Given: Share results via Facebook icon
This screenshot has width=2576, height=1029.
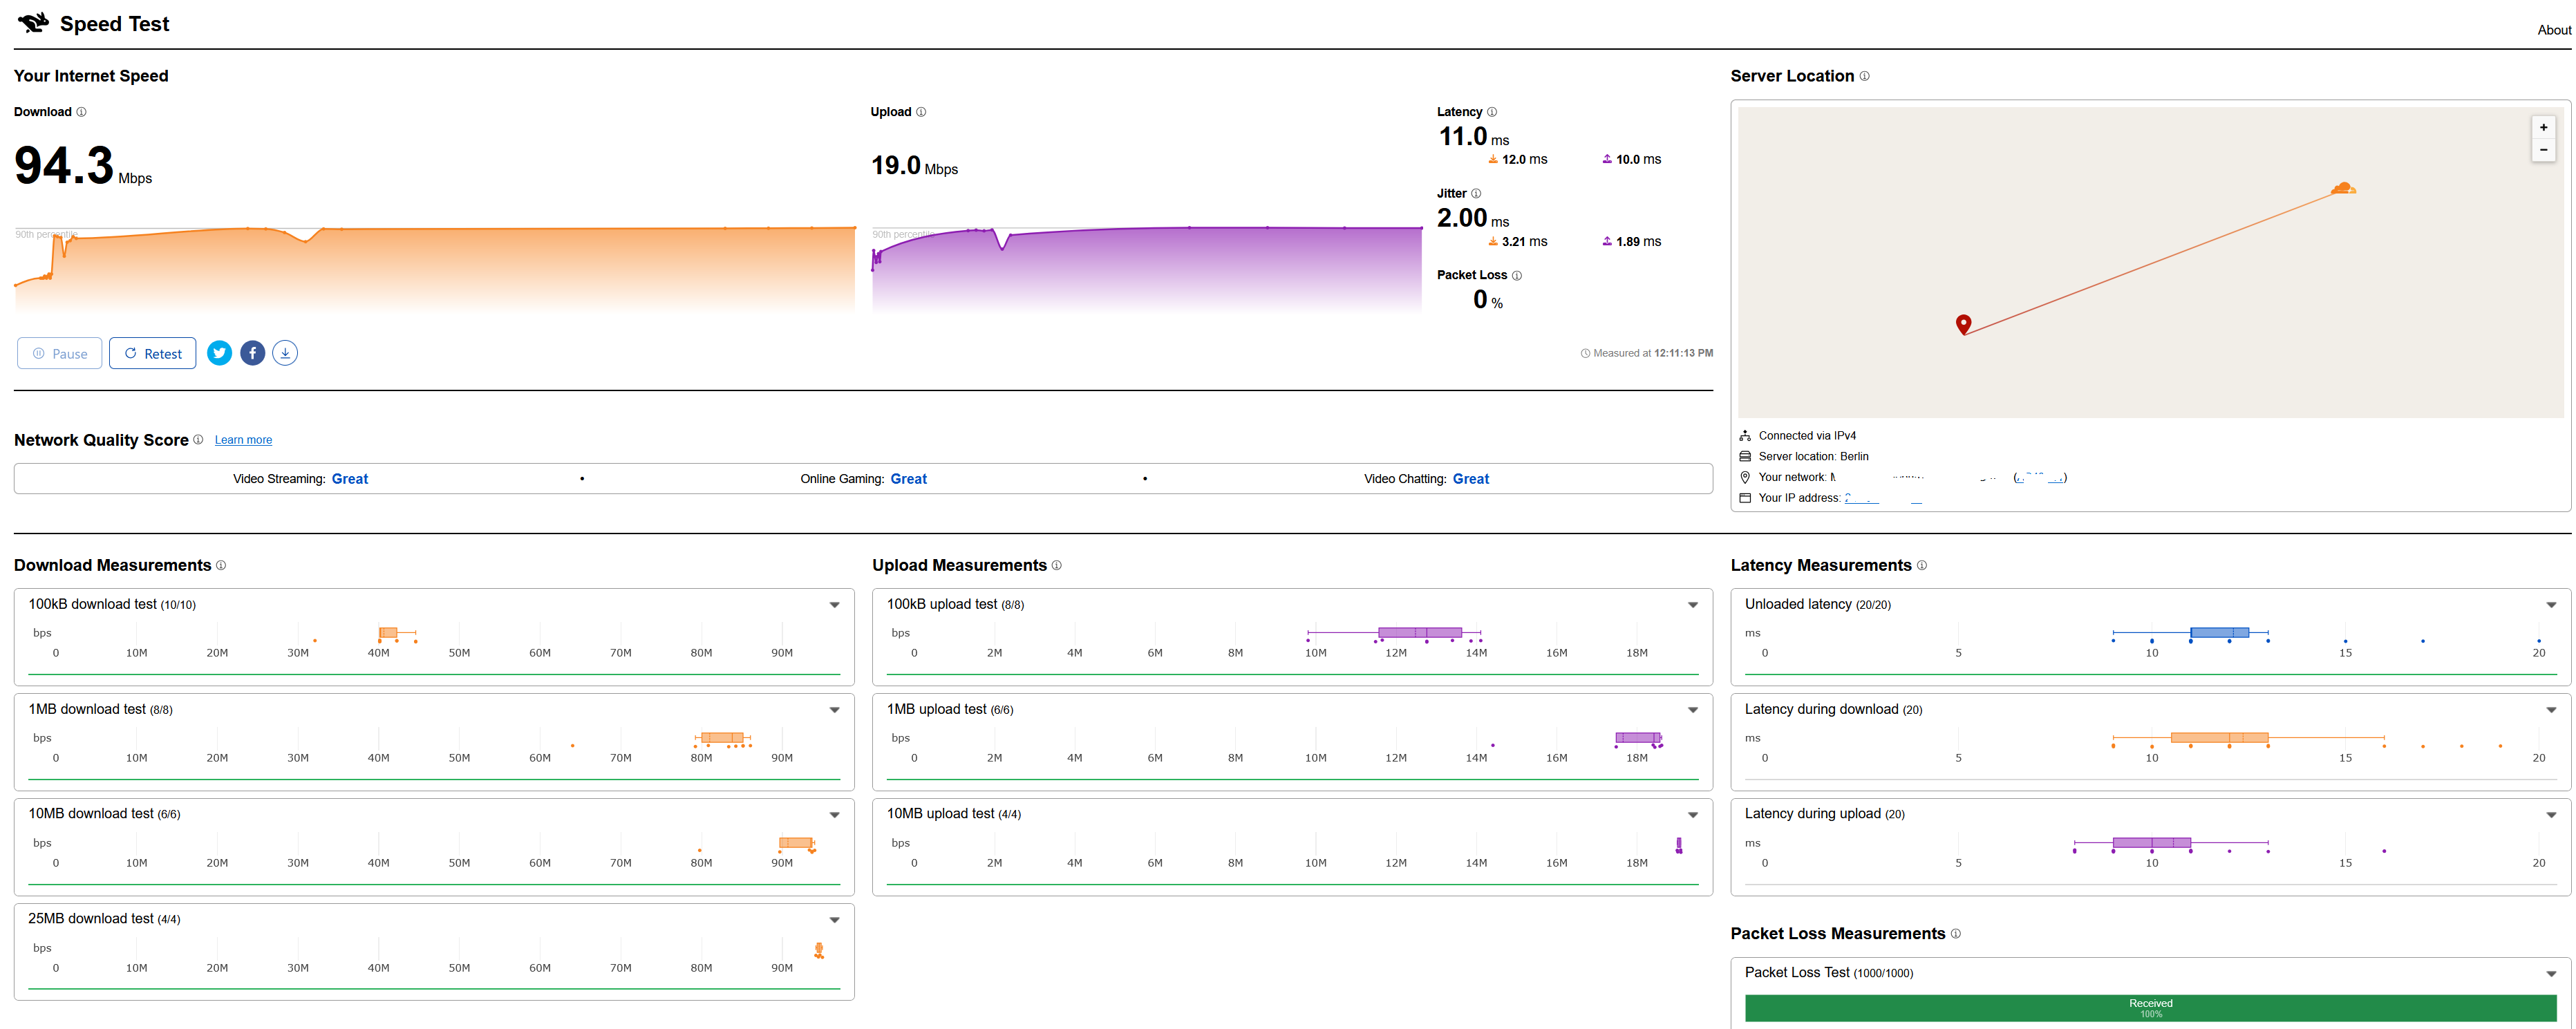Looking at the screenshot, I should (x=253, y=353).
